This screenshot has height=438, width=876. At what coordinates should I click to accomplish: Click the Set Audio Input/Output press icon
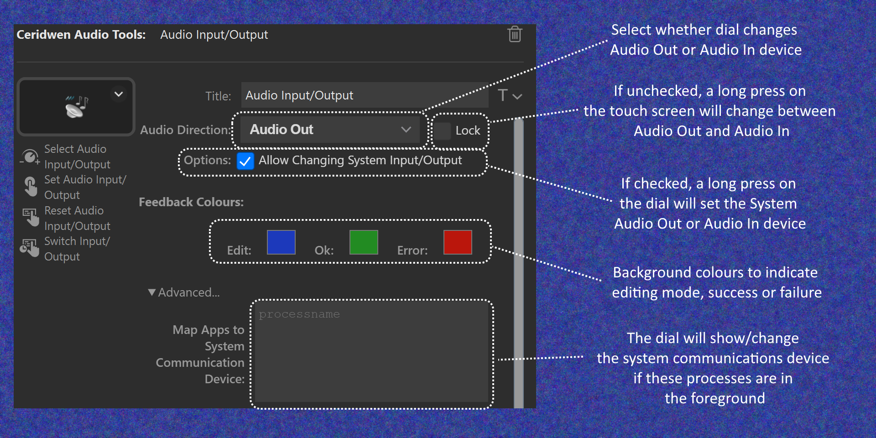(x=31, y=187)
